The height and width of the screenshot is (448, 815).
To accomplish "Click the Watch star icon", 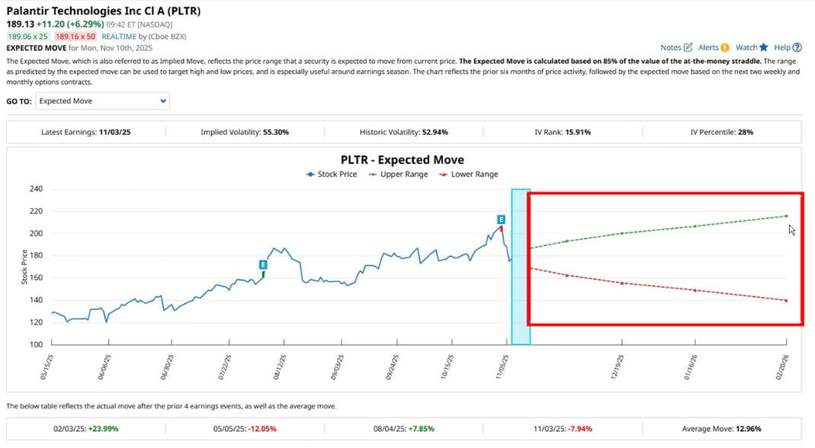I will coord(764,46).
